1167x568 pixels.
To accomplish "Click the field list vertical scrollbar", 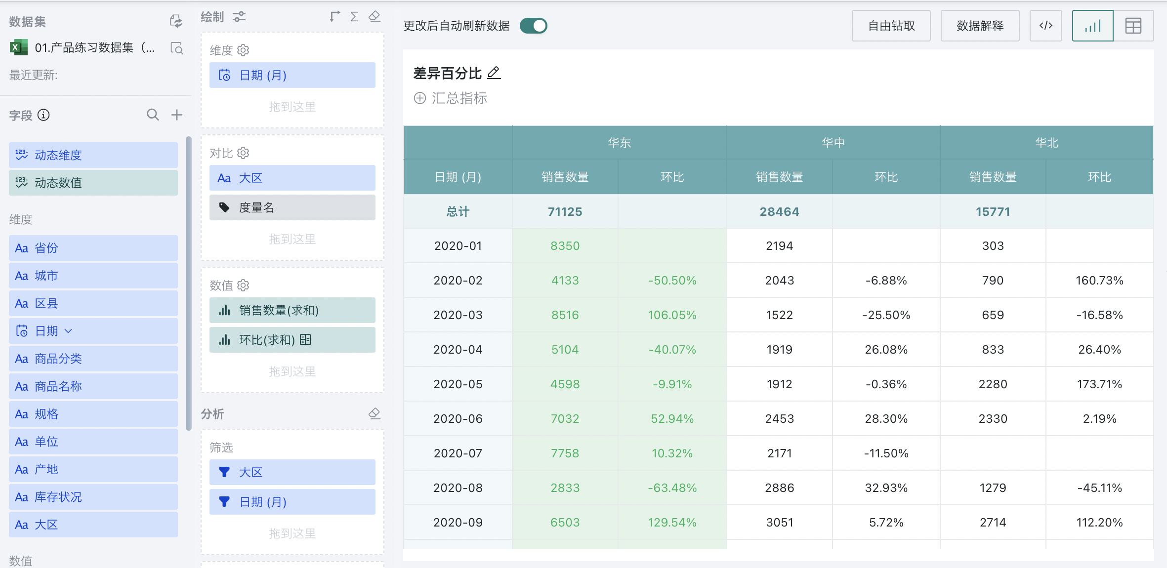I will click(188, 283).
